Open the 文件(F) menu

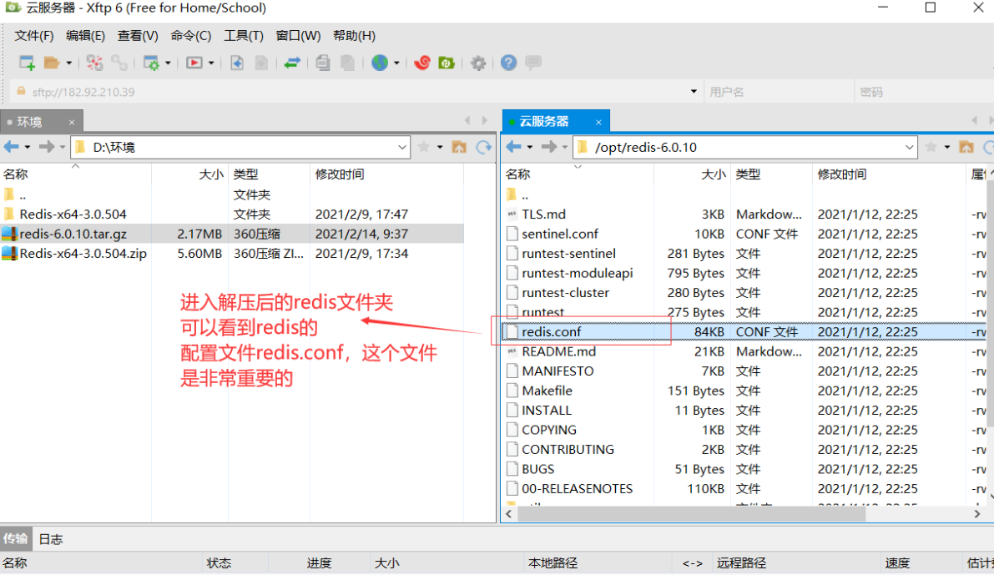33,36
